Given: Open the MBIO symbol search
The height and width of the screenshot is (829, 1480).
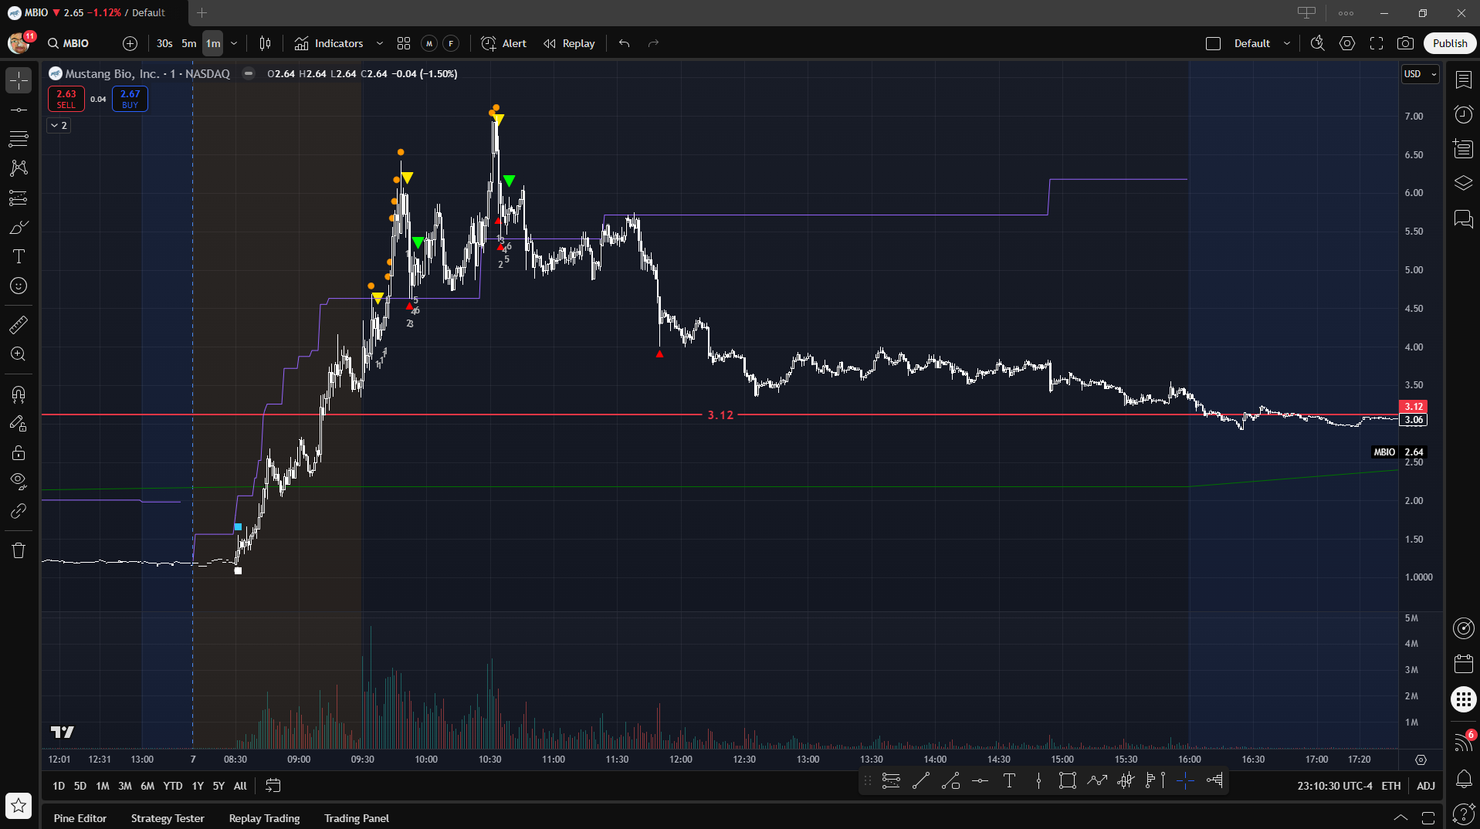Looking at the screenshot, I should [68, 43].
